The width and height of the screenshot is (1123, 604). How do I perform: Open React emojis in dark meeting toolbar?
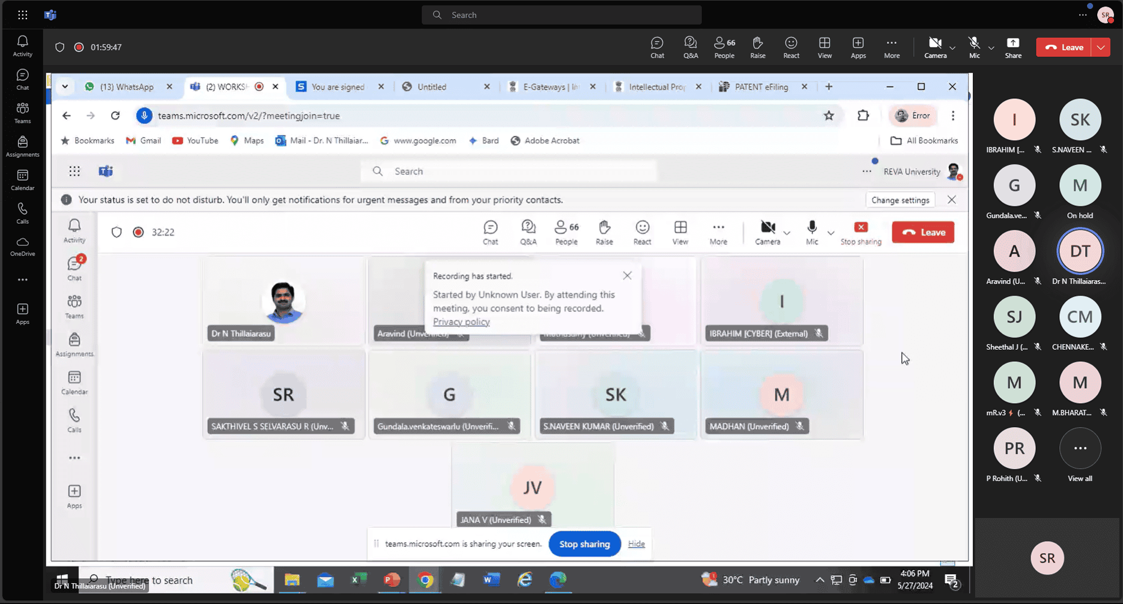click(791, 47)
